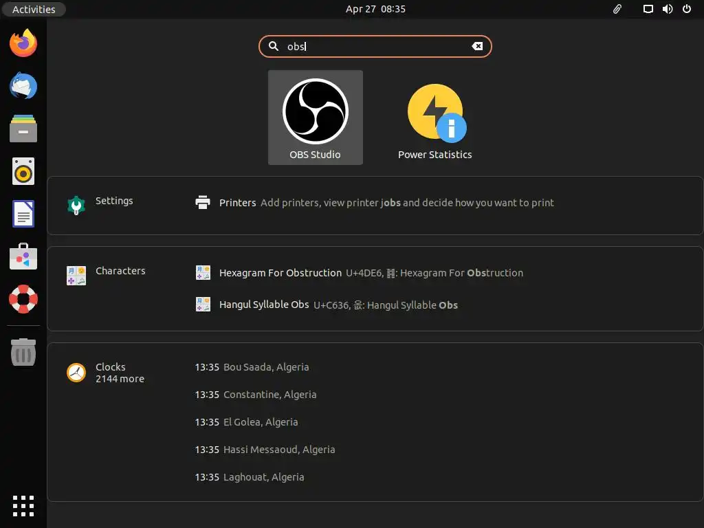The image size is (704, 528).
Task: Open Bou Saada, Algeria clock result
Action: pos(252,367)
